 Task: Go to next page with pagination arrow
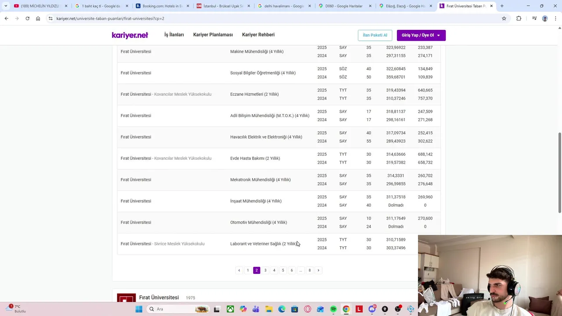[x=318, y=270]
